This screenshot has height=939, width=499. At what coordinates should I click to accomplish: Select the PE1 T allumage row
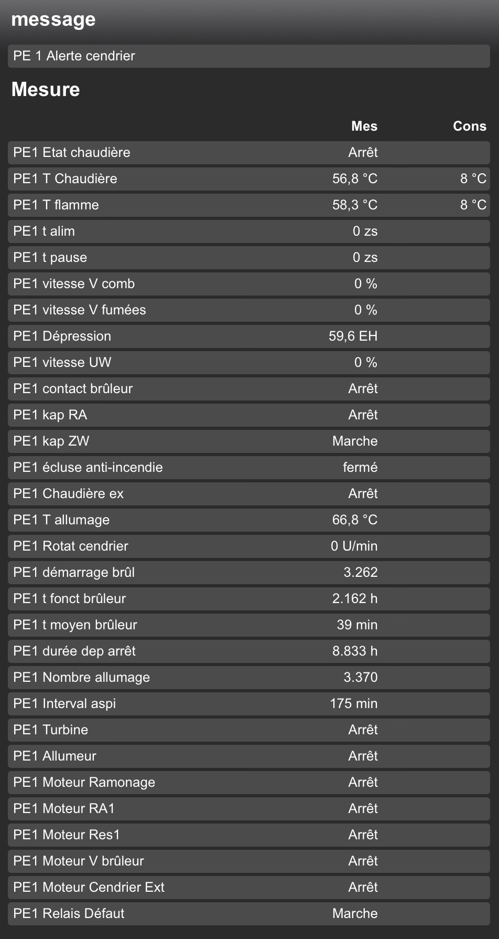pos(248,520)
